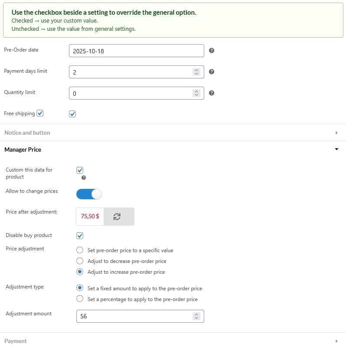Toggle the Allow to change prices switch
This screenshot has height=347, width=346.
pyautogui.click(x=89, y=194)
